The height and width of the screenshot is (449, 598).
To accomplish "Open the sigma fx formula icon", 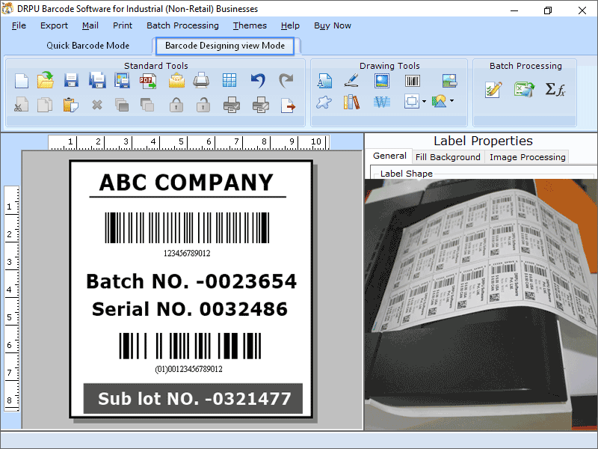I will (555, 89).
